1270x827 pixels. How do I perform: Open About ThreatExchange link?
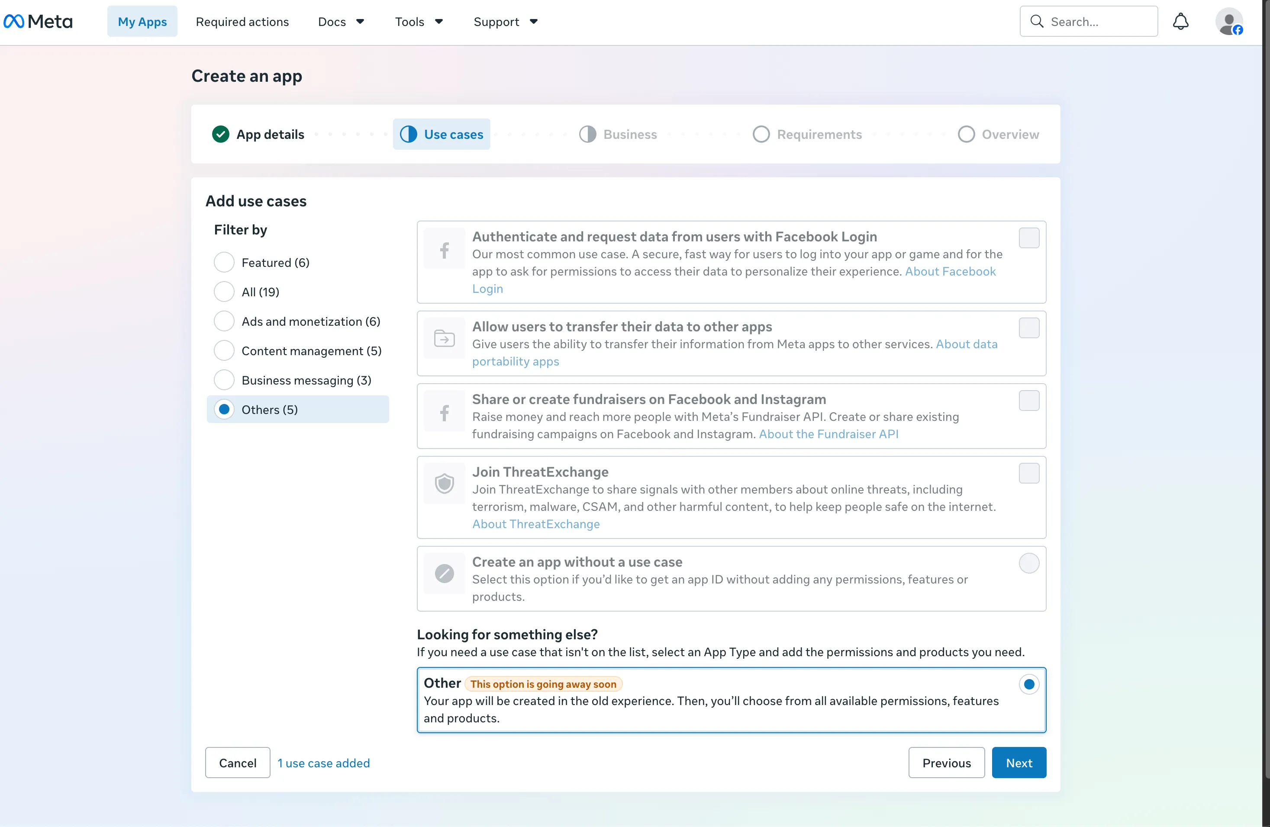click(x=536, y=524)
